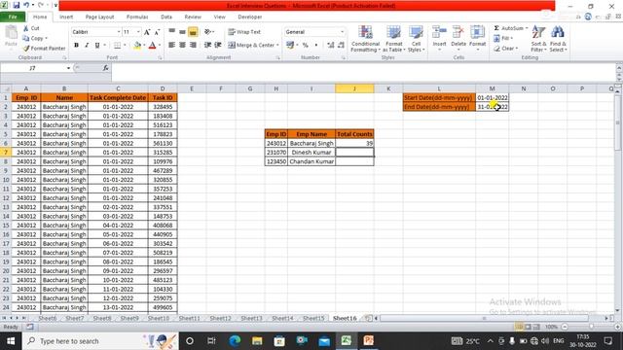Toggle Bottom Align in the Alignment group
The image size is (623, 350).
pyautogui.click(x=193, y=32)
